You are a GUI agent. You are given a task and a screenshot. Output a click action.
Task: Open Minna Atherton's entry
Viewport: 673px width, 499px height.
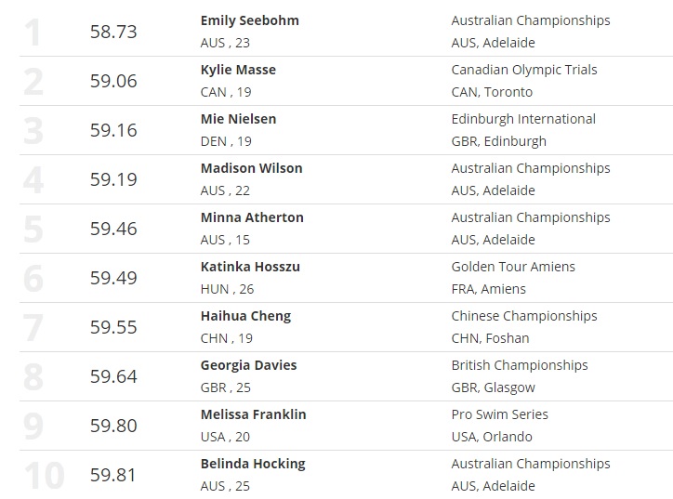(x=252, y=217)
